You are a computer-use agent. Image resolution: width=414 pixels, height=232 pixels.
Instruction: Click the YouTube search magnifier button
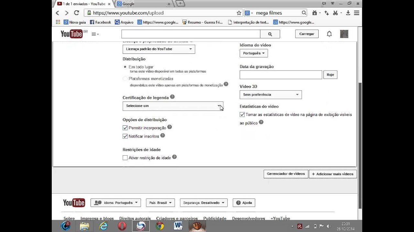click(270, 34)
